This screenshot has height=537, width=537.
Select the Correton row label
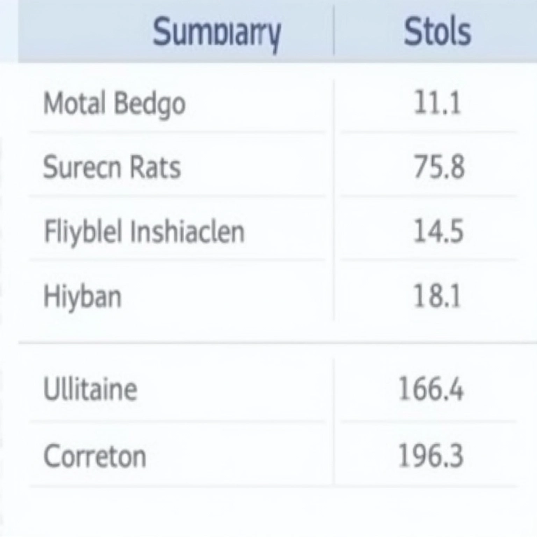[x=95, y=457]
